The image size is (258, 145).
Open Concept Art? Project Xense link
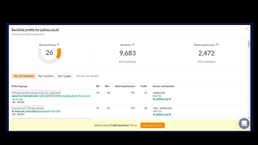click(x=27, y=108)
